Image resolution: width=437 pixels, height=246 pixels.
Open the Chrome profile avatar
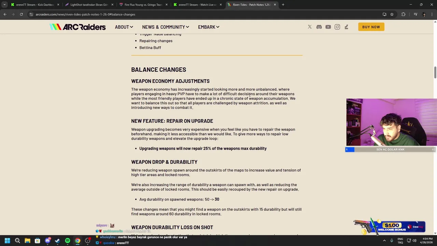pos(424,14)
